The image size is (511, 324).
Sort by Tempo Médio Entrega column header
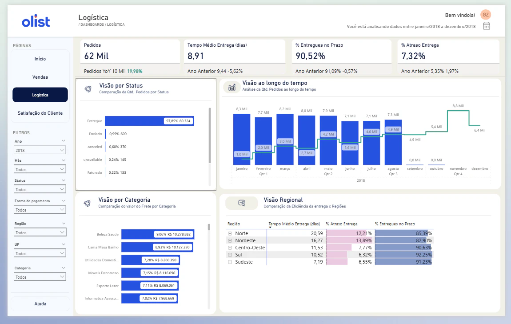coord(294,224)
